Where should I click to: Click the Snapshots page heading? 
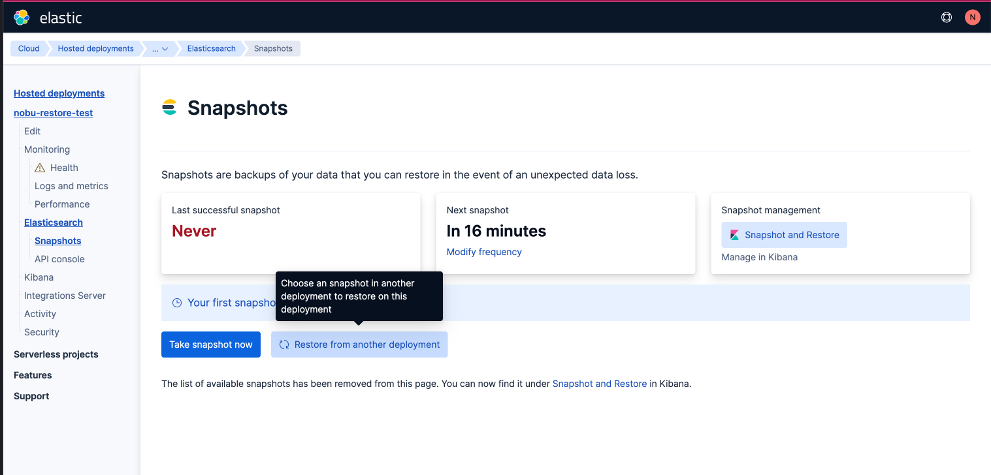pyautogui.click(x=238, y=108)
